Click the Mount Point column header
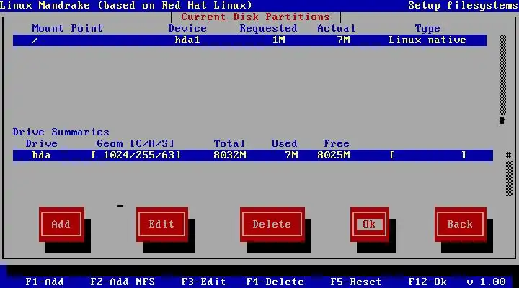 tap(67, 28)
